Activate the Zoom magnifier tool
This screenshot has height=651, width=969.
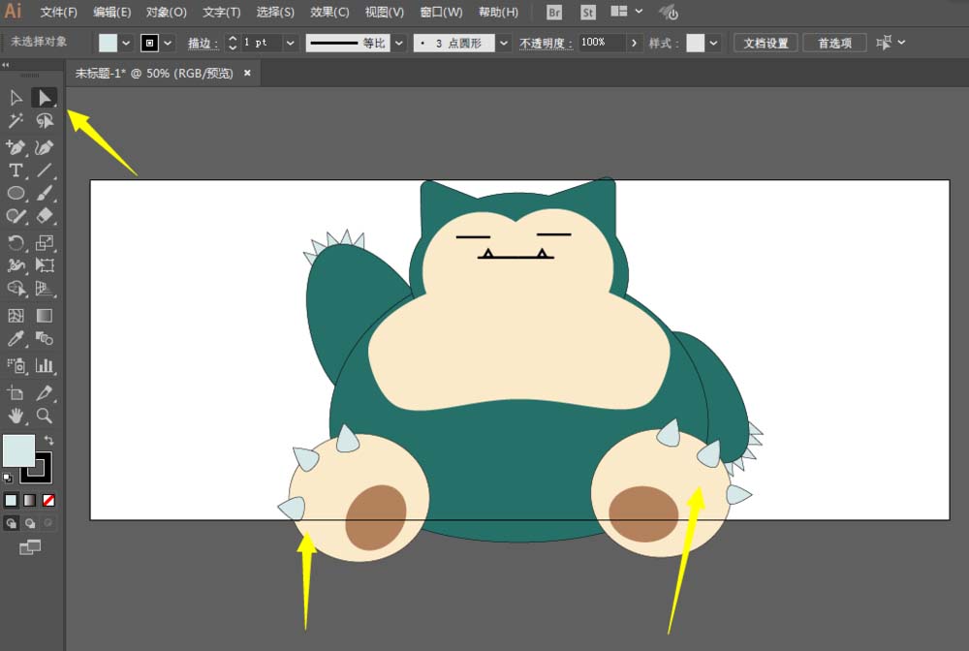[45, 415]
